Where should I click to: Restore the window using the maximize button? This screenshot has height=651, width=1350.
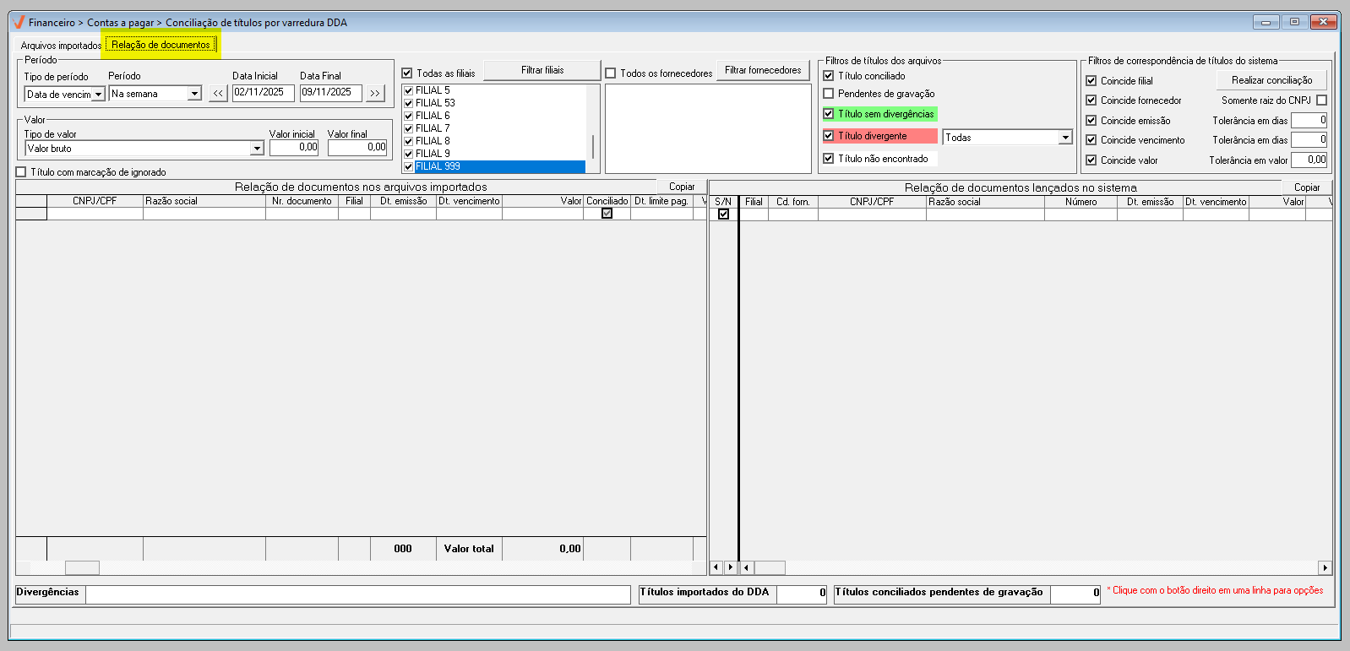1293,22
